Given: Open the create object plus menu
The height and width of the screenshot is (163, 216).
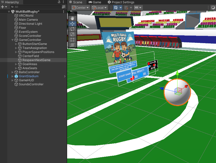Looking at the screenshot, I should (4, 7).
